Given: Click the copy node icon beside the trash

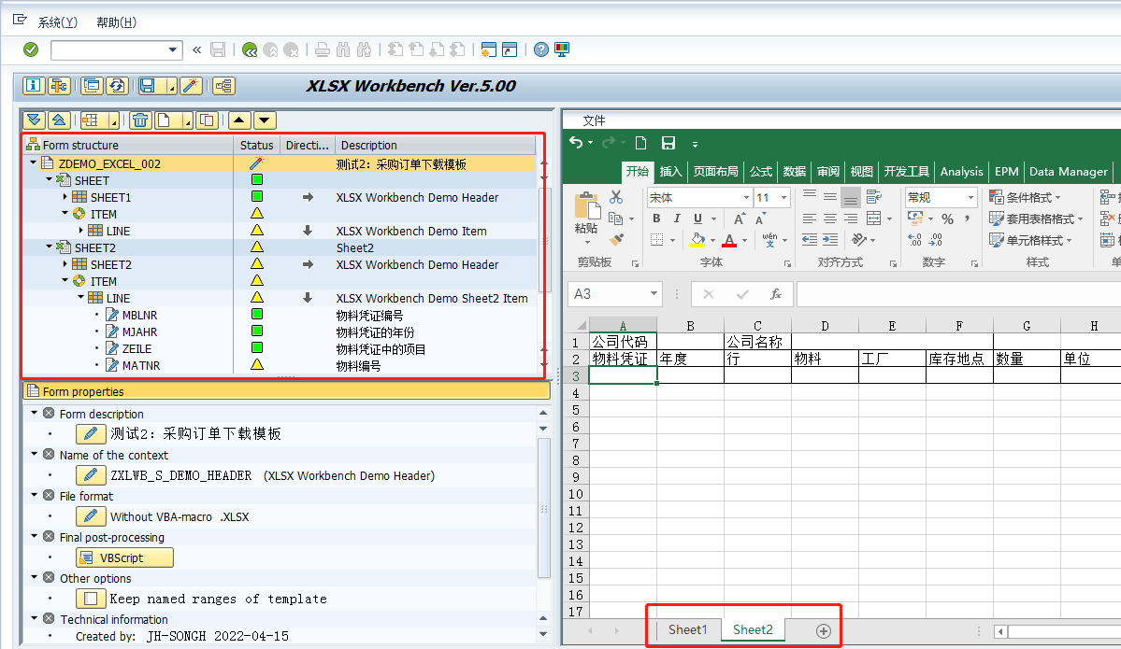Looking at the screenshot, I should click(x=208, y=120).
